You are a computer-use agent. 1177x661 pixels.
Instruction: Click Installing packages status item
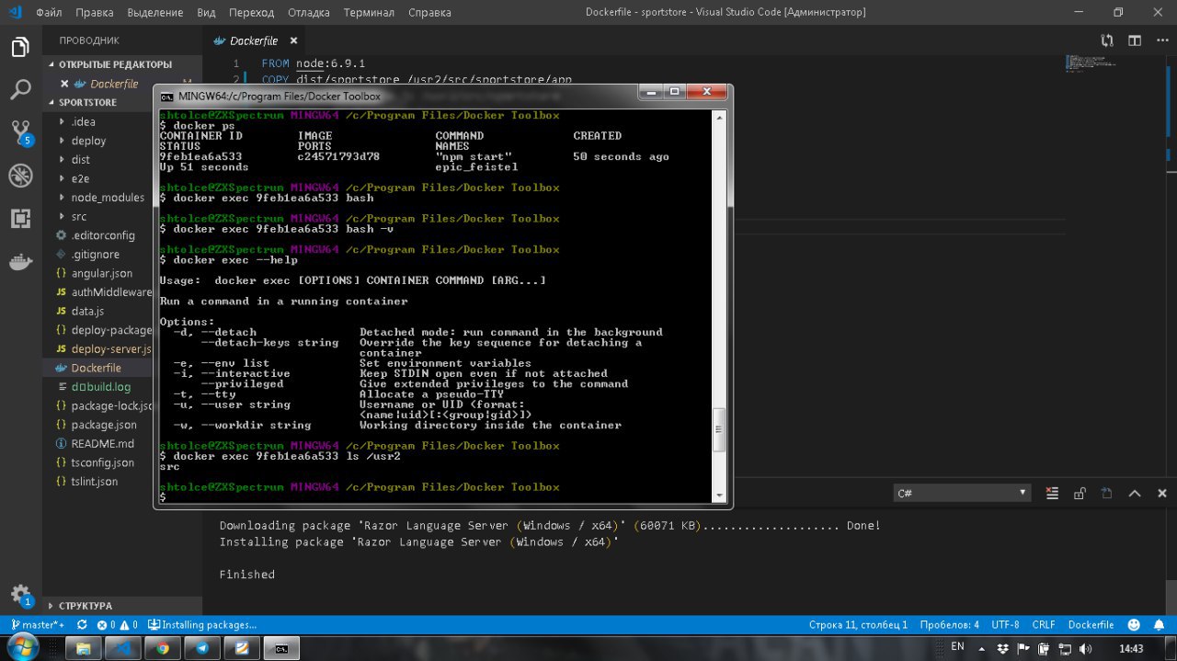(202, 624)
